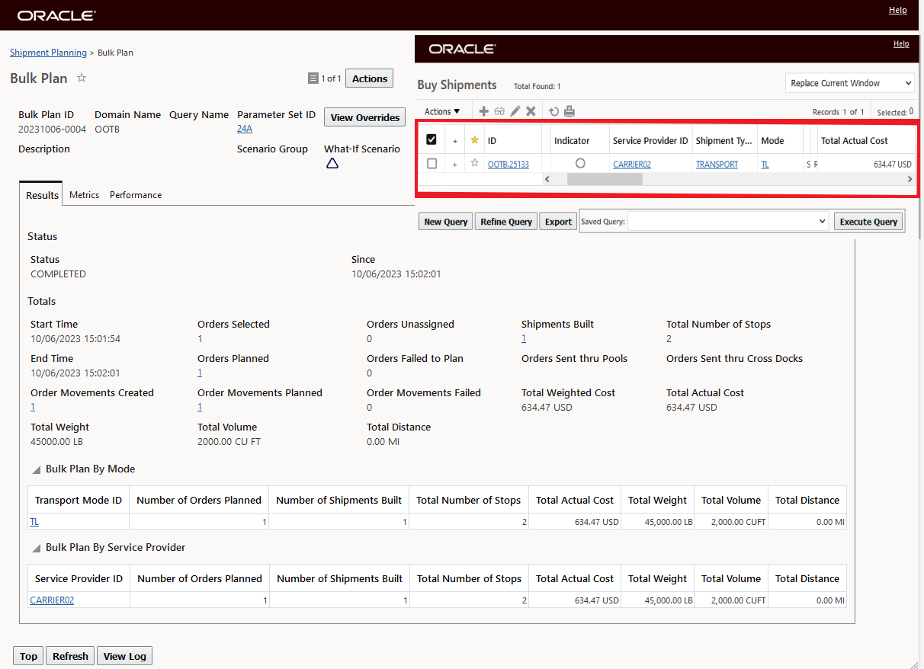Click the Refine Query button
Viewport: 924px width, 669px height.
(506, 222)
